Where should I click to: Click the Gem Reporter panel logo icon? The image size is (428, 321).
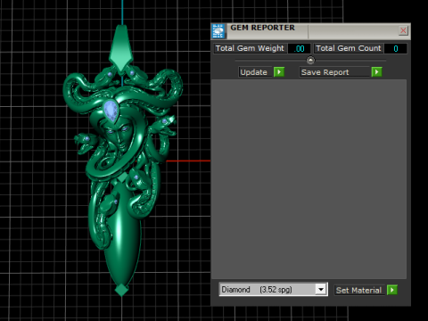(218, 31)
